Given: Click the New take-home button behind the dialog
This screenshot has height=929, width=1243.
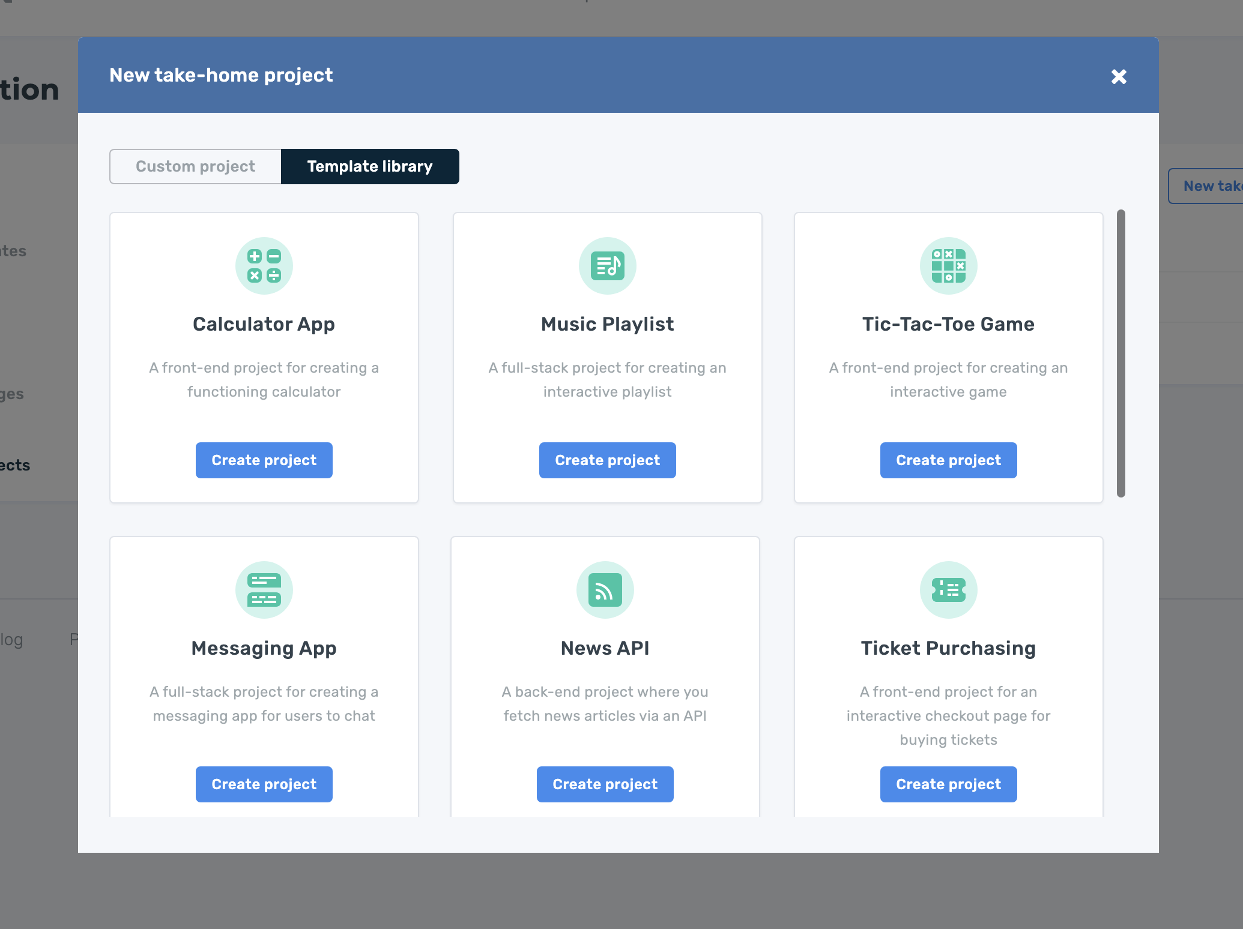Looking at the screenshot, I should point(1206,186).
